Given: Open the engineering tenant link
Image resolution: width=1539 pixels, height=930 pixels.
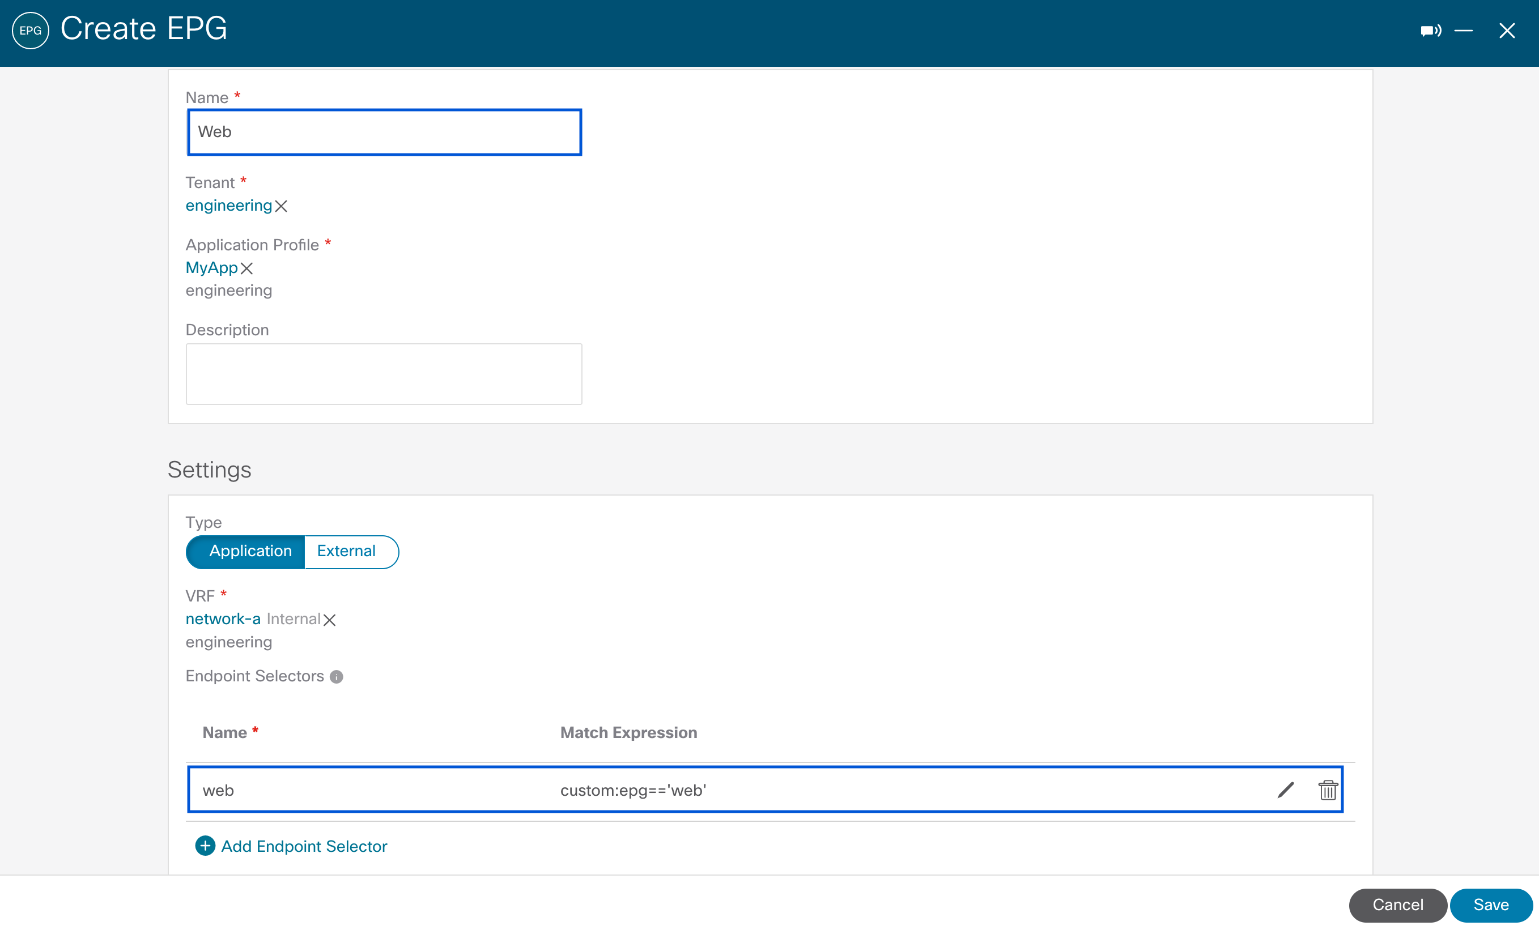Looking at the screenshot, I should click(x=228, y=206).
